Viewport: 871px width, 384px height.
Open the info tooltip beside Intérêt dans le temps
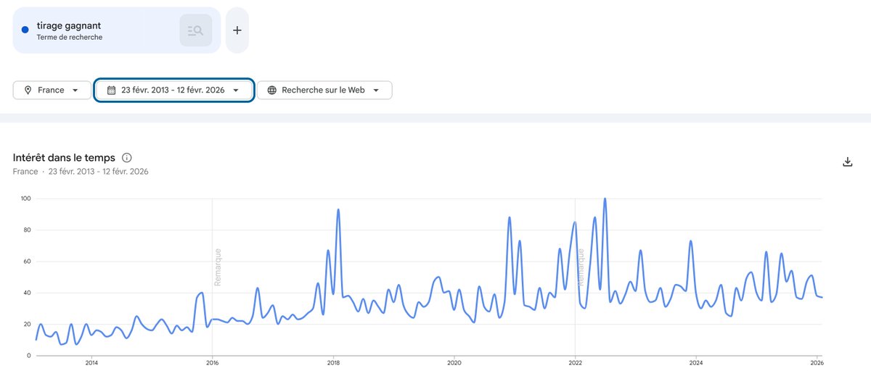tap(127, 157)
